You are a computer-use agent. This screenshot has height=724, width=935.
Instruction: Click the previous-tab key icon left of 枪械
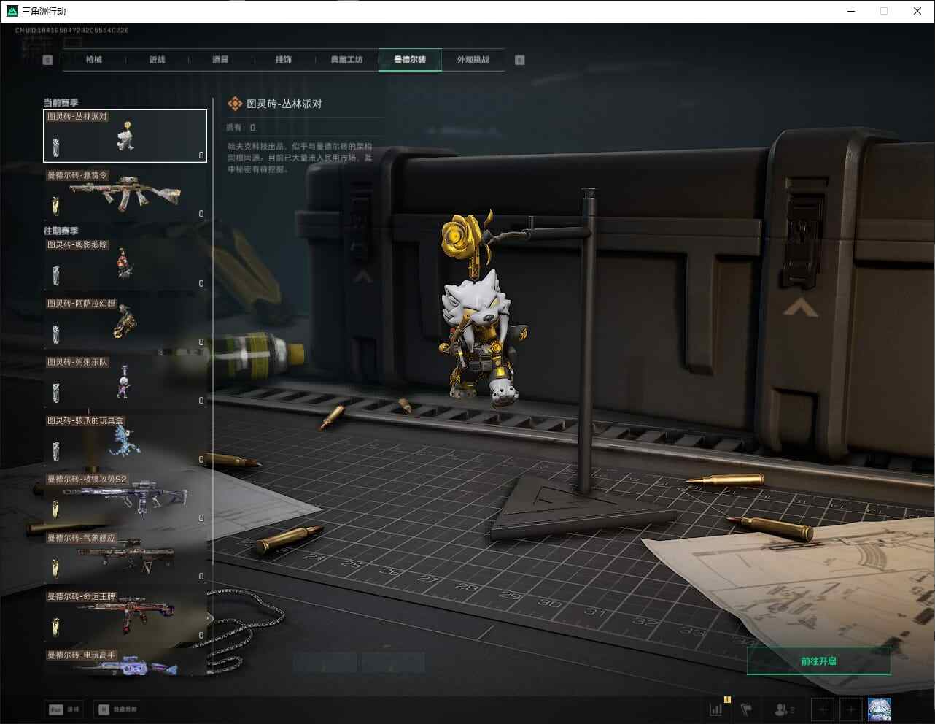pos(48,60)
